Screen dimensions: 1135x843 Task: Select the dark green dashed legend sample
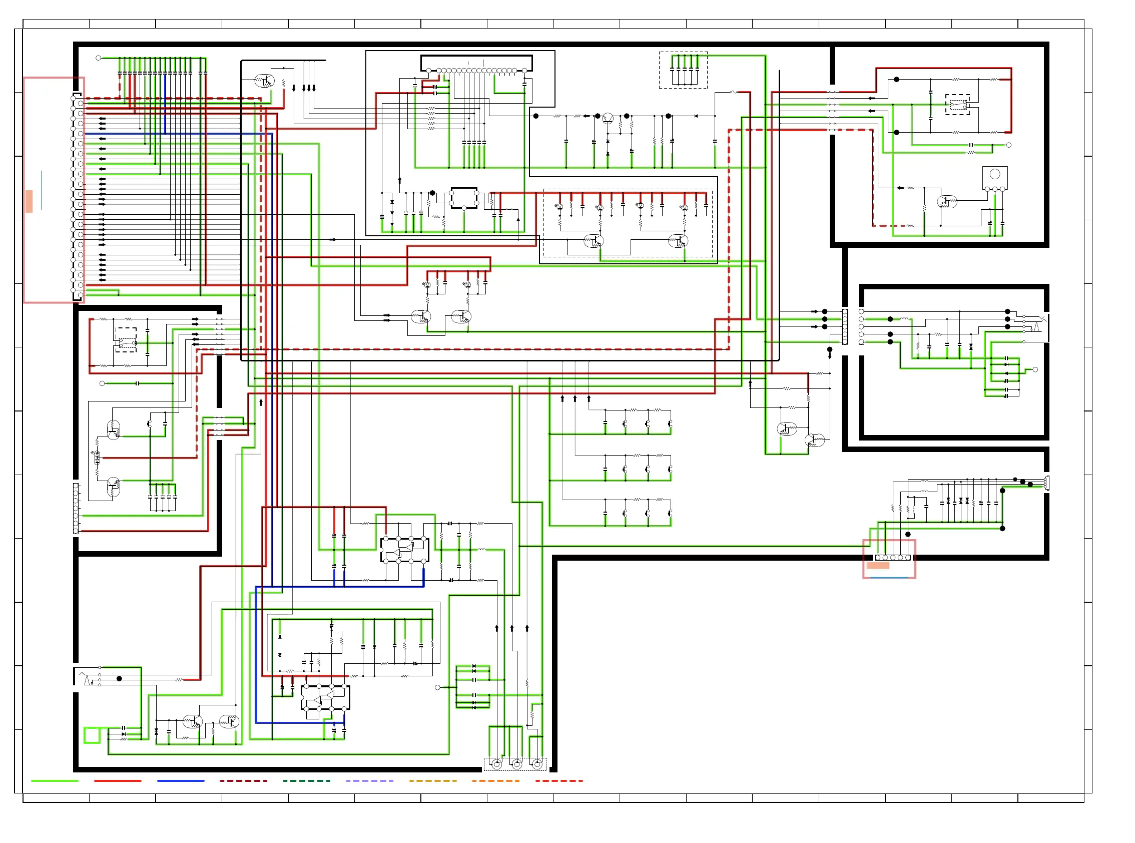tap(307, 781)
